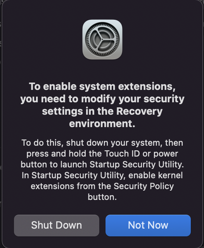Click the gray Shut Down button label
This screenshot has width=204, height=248.
pyautogui.click(x=57, y=225)
